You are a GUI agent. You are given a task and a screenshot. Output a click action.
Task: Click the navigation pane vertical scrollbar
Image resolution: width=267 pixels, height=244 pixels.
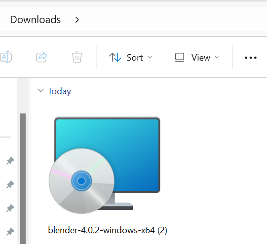coord(23,178)
